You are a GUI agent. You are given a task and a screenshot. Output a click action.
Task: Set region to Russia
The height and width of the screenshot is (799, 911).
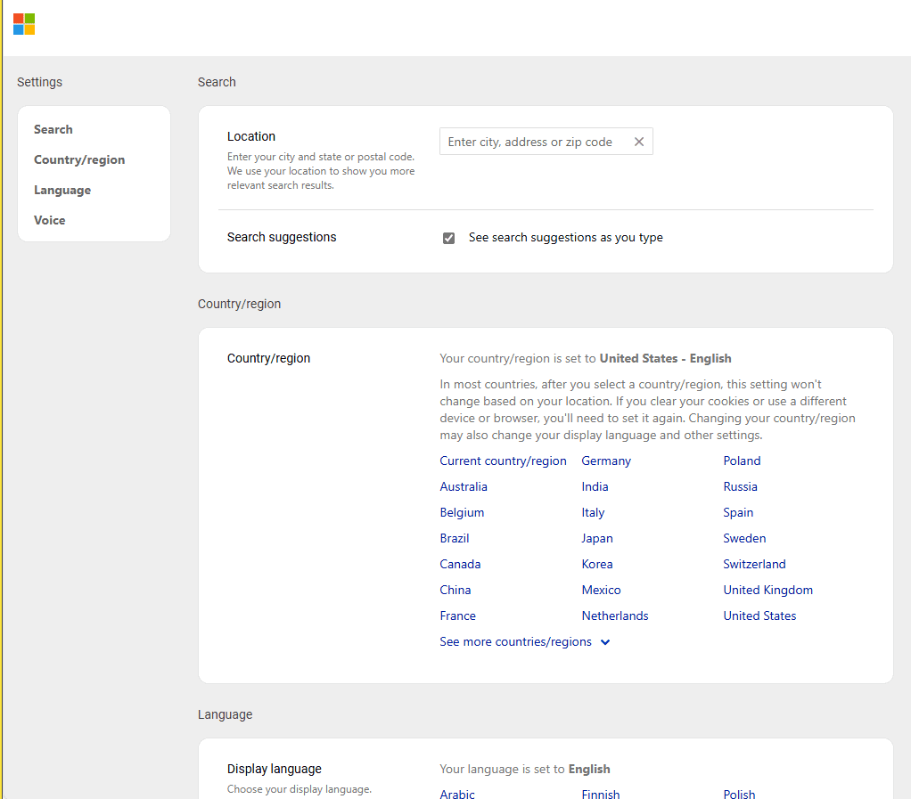[740, 486]
